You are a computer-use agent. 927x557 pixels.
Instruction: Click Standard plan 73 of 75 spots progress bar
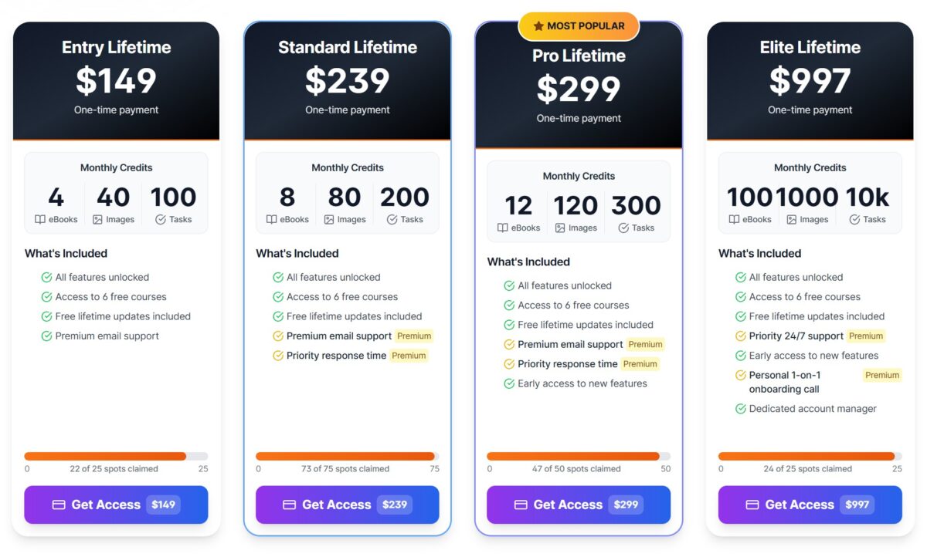click(347, 456)
